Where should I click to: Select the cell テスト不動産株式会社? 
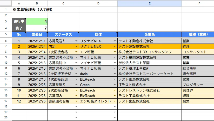click(150, 41)
